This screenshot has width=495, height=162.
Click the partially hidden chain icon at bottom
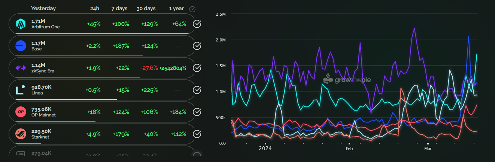[20, 153]
